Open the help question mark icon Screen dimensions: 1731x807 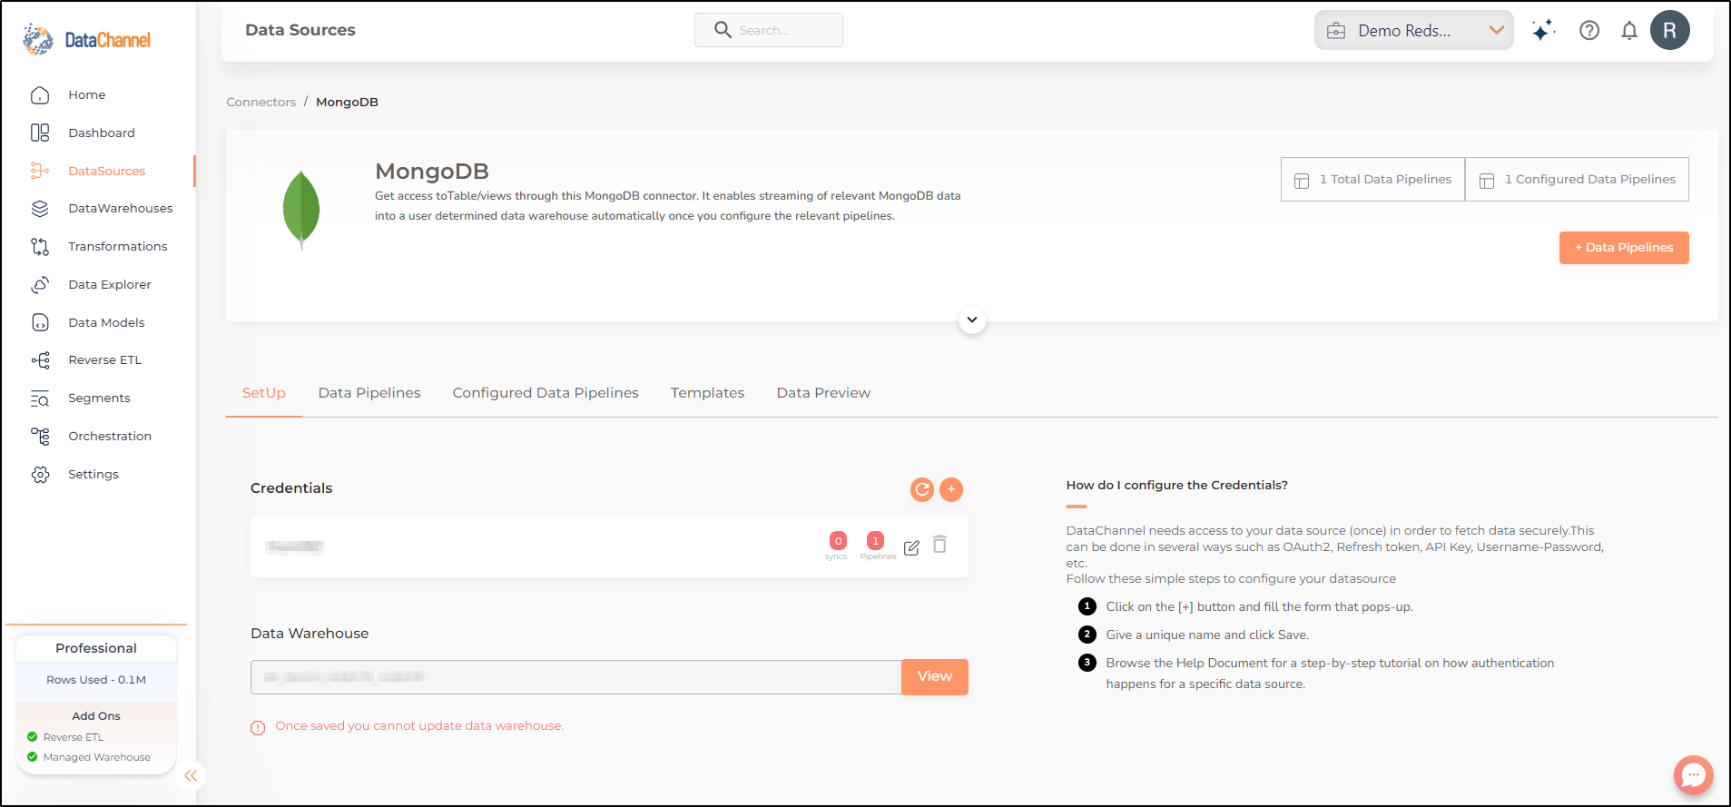point(1589,30)
